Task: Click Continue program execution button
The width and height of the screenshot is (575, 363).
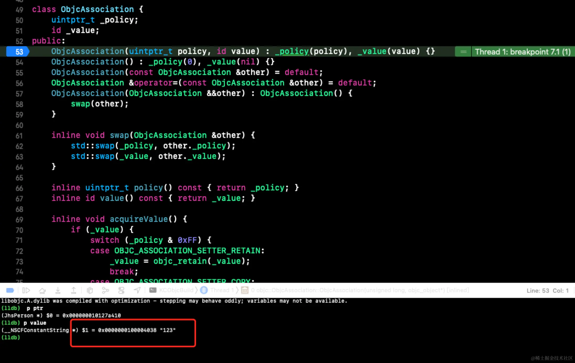Action: point(26,290)
